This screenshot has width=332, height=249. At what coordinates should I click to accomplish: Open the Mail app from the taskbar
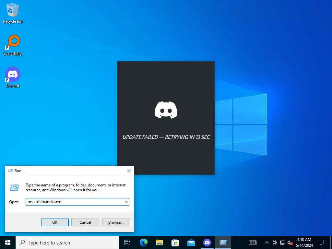point(191,243)
